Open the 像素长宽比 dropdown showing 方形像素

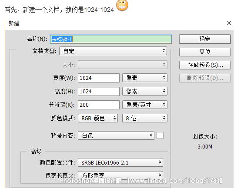[x=120, y=175]
